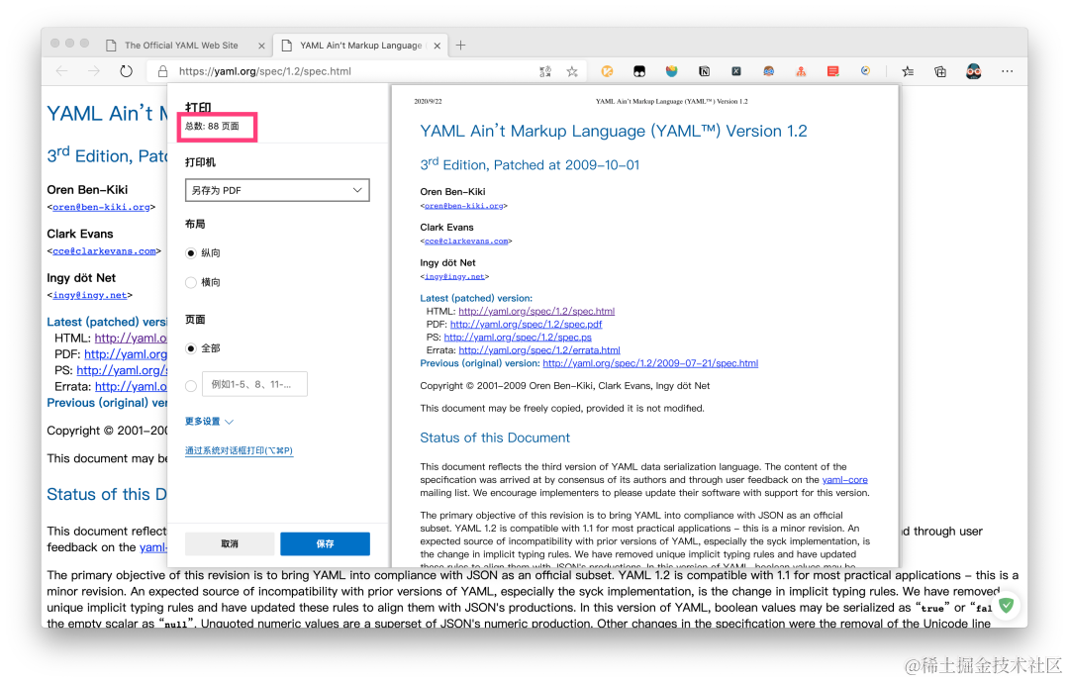The width and height of the screenshot is (1069, 682).
Task: Select 全部 all pages option
Action: (x=191, y=348)
